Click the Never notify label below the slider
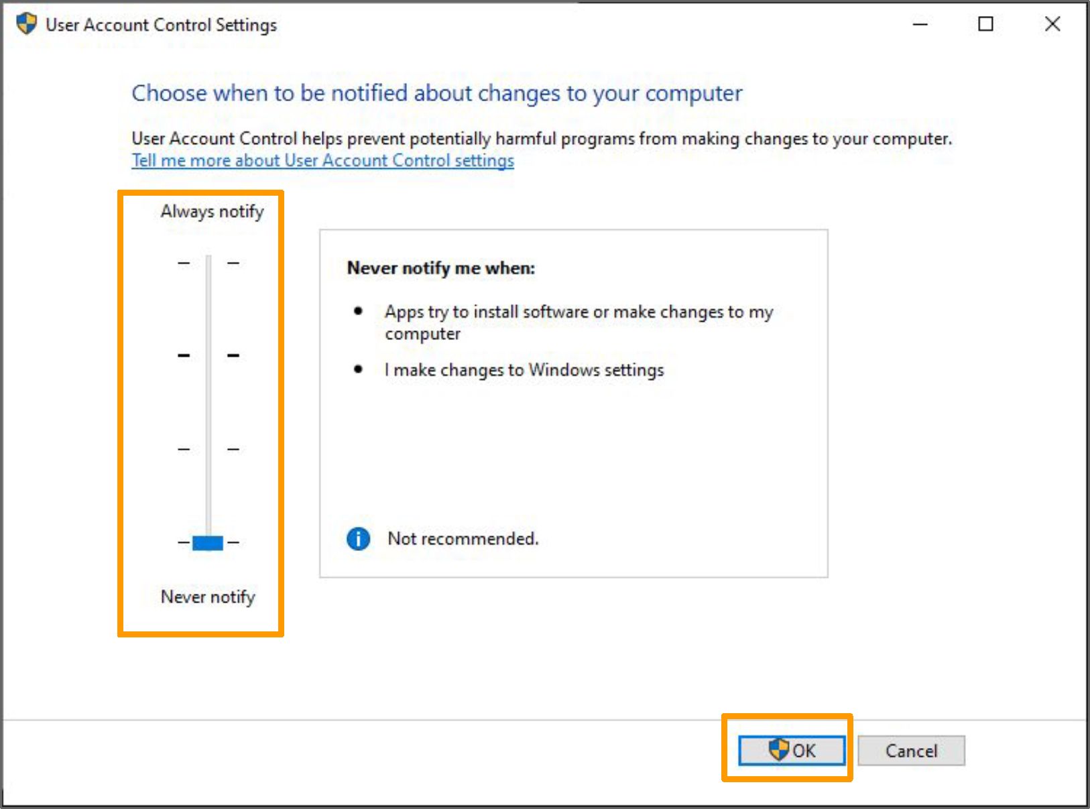1090x809 pixels. pyautogui.click(x=208, y=597)
